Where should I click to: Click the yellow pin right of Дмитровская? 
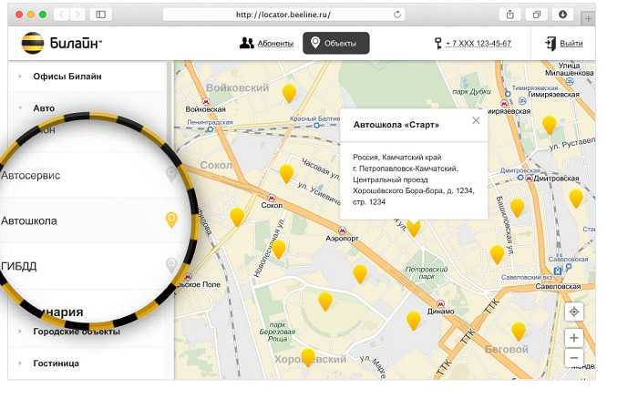coord(576,199)
